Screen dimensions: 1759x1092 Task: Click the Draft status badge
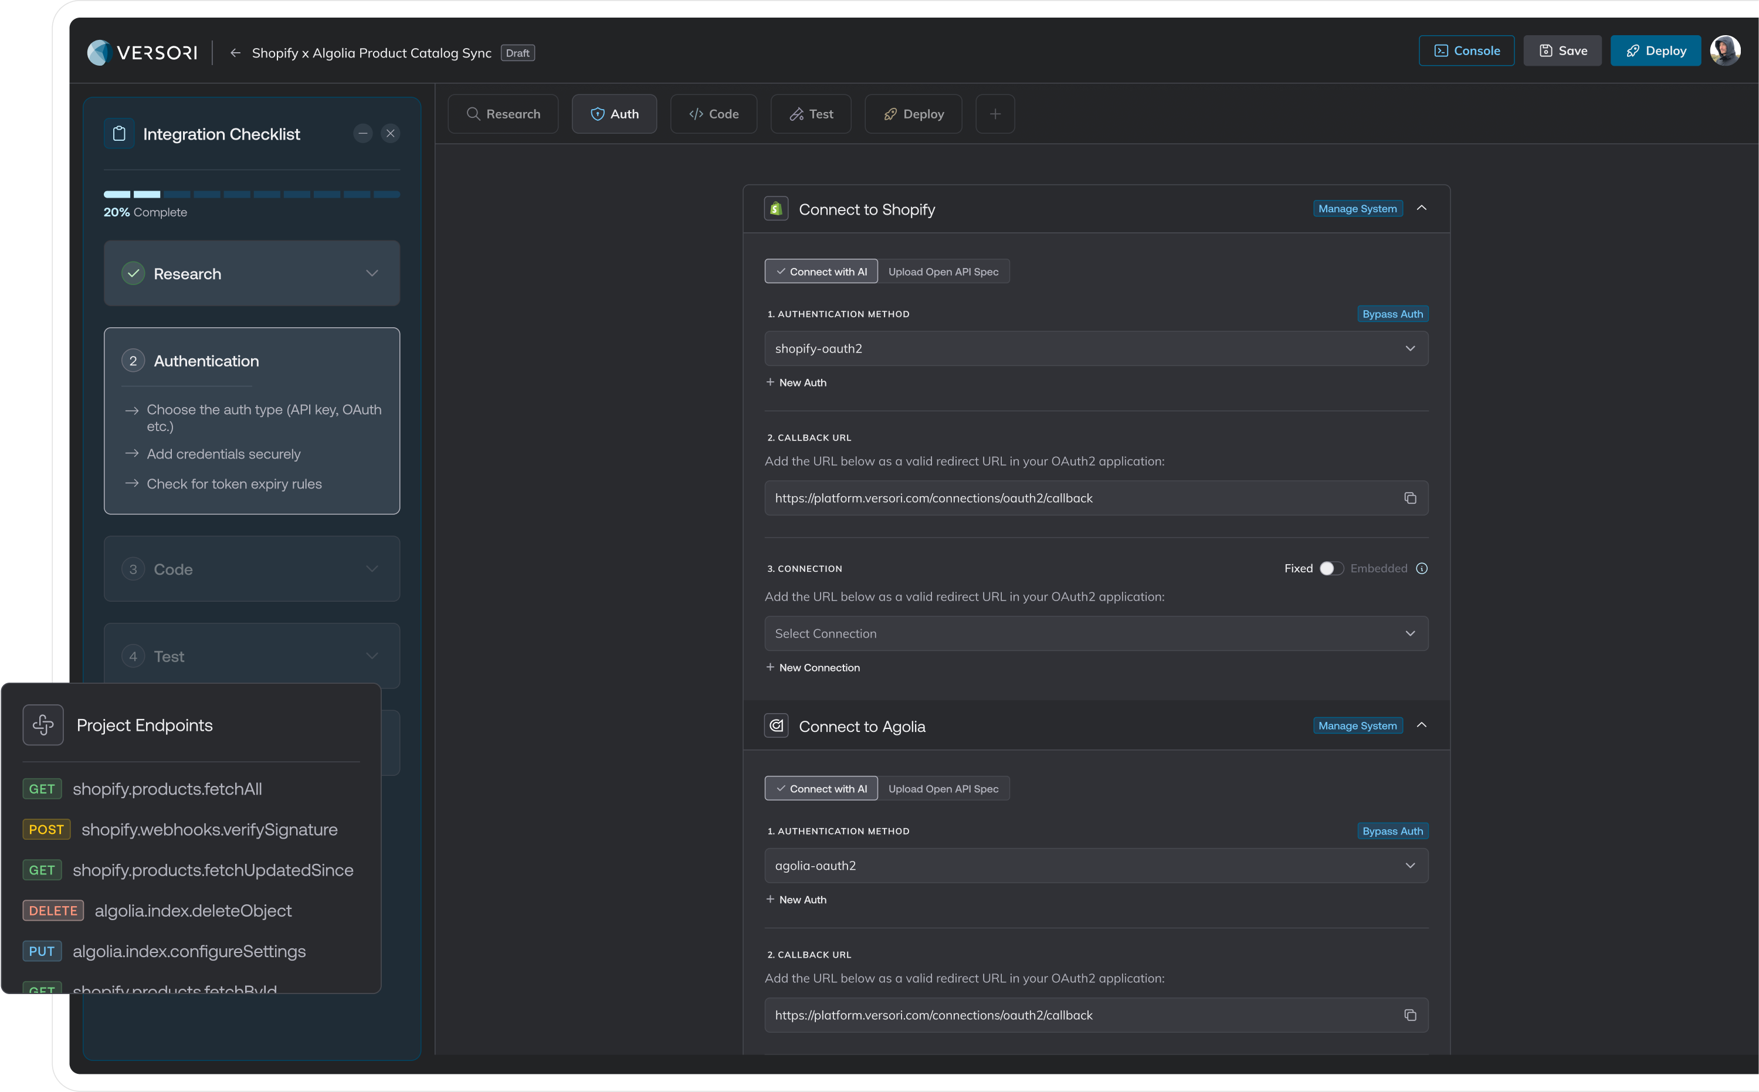(517, 53)
